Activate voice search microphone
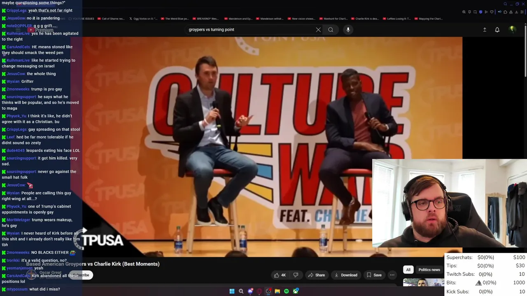 click(x=348, y=30)
